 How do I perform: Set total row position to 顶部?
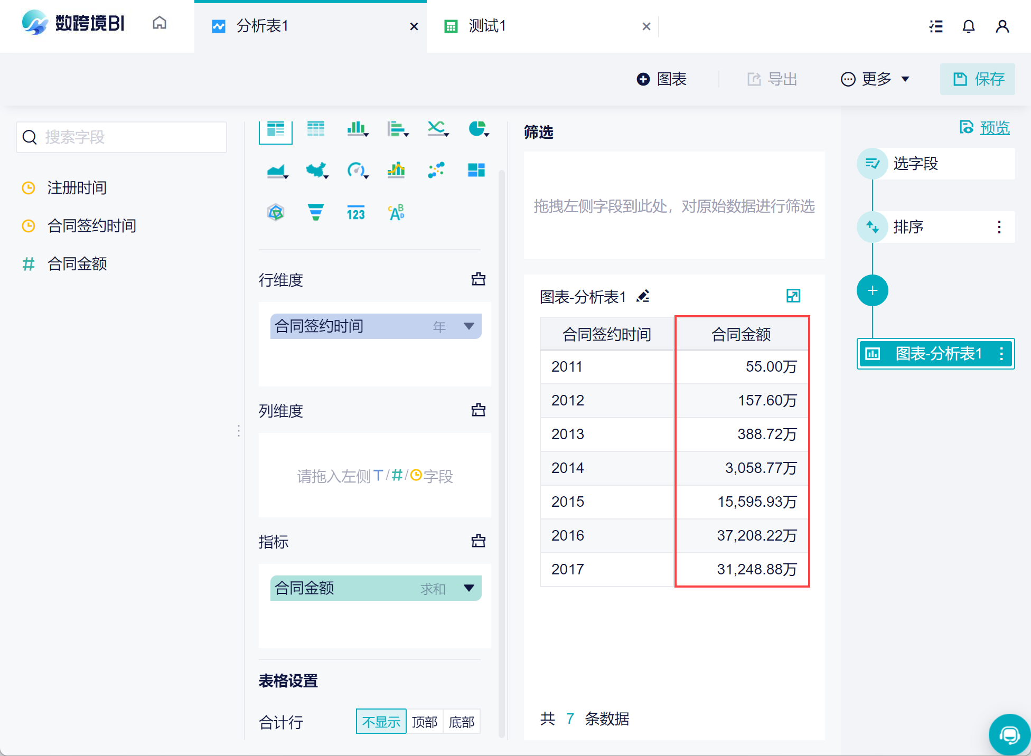(425, 722)
